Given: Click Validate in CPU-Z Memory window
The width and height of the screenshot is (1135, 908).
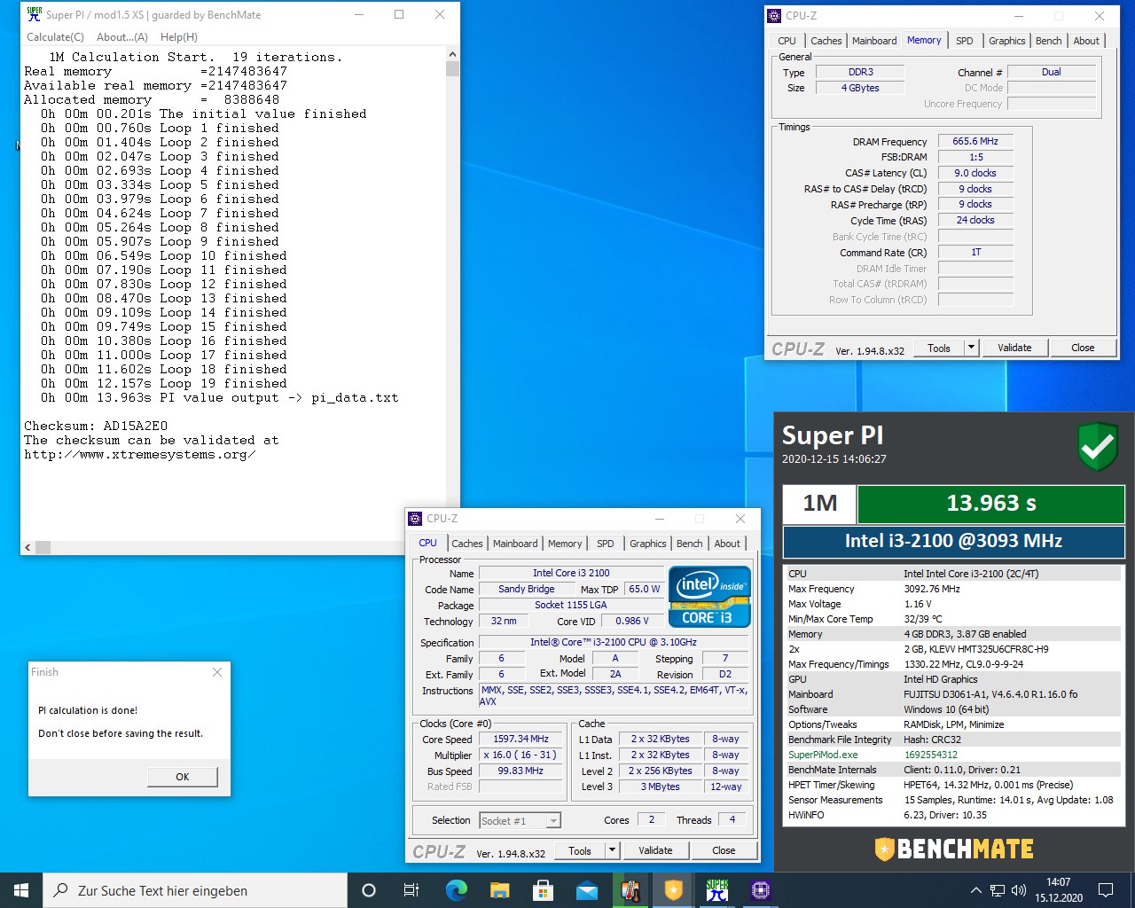Looking at the screenshot, I should click(x=1014, y=348).
